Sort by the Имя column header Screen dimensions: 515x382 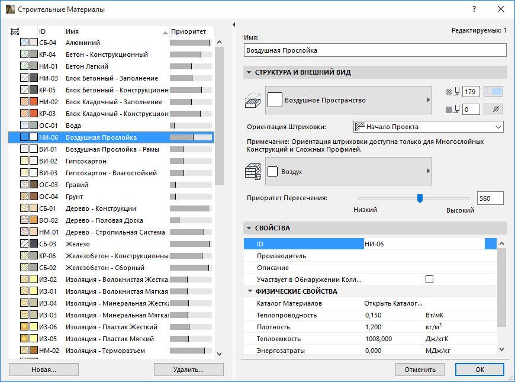tap(117, 31)
